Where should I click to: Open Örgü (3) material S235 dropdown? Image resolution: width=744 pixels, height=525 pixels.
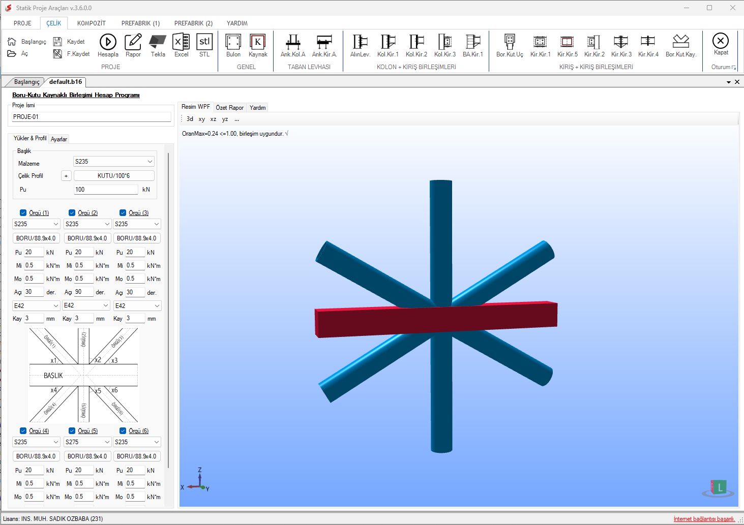coord(137,224)
